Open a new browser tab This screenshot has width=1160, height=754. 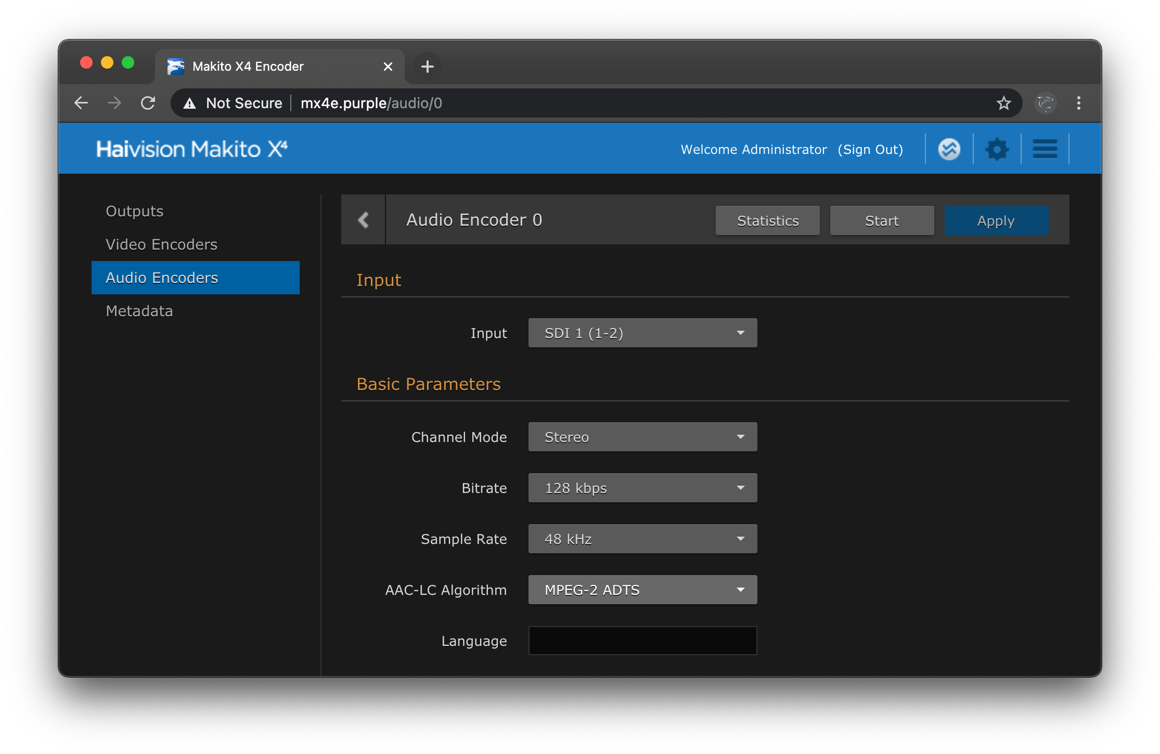pyautogui.click(x=427, y=67)
